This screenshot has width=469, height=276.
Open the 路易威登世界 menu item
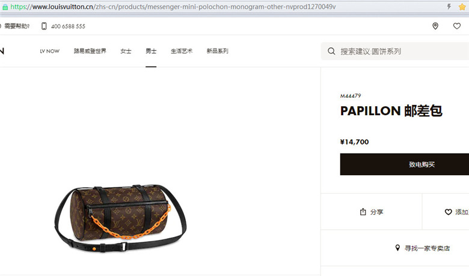[90, 51]
